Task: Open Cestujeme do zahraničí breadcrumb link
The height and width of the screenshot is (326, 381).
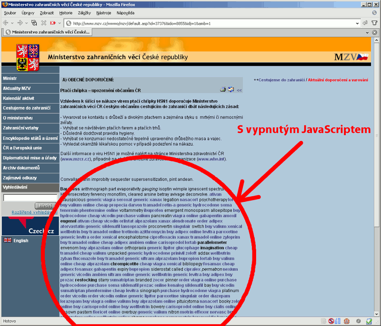Action: coord(281,80)
